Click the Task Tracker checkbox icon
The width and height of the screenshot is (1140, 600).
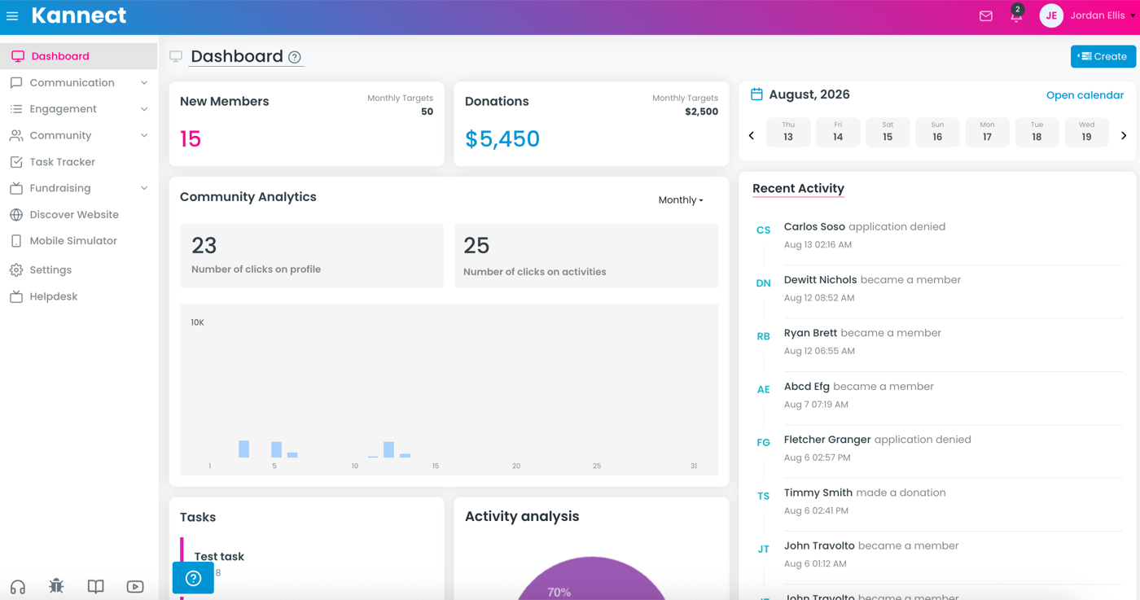click(16, 162)
